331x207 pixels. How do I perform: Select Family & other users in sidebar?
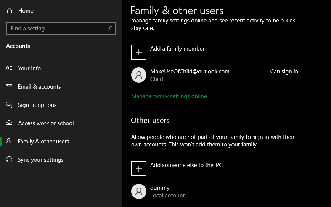[43, 142]
